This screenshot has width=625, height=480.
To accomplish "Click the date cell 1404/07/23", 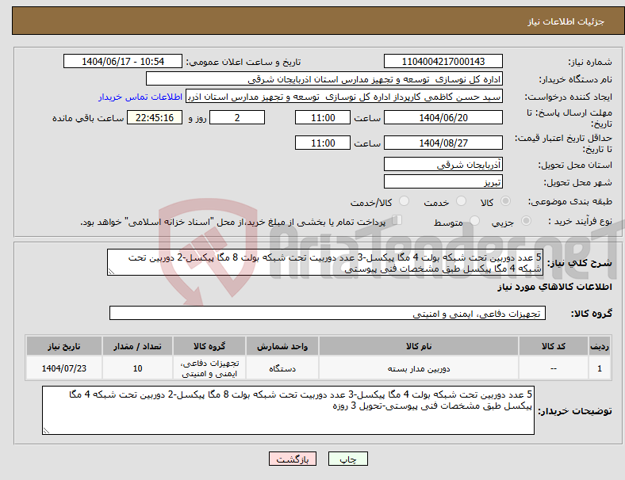I will 64,368.
